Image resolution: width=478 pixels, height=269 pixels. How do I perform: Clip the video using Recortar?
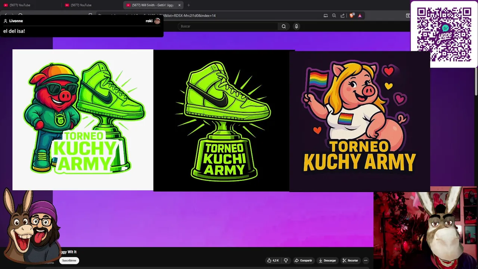click(350, 260)
